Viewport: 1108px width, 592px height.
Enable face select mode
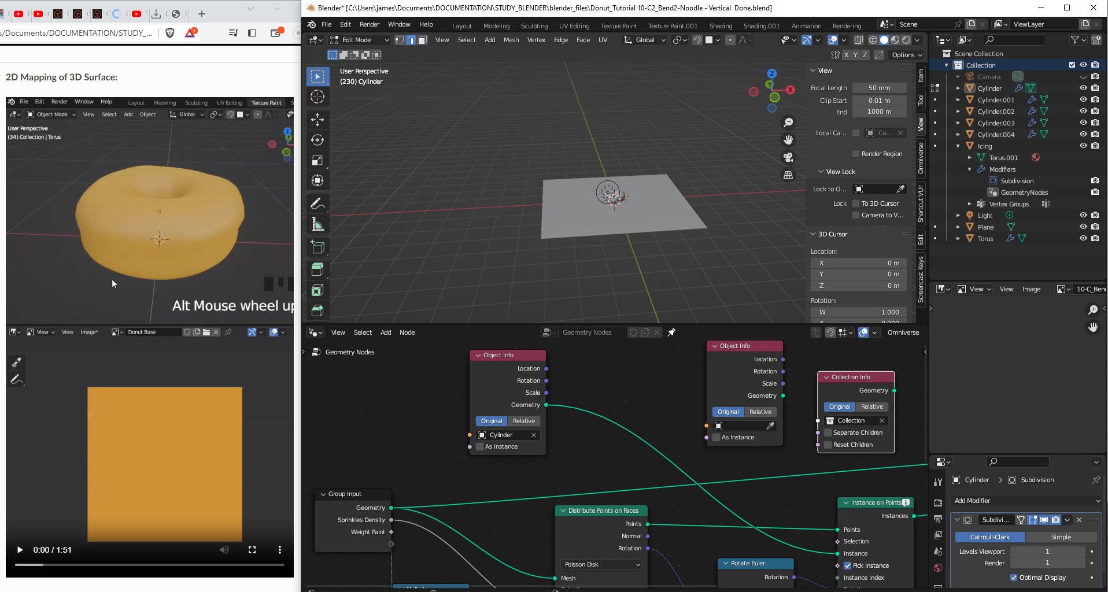(423, 40)
